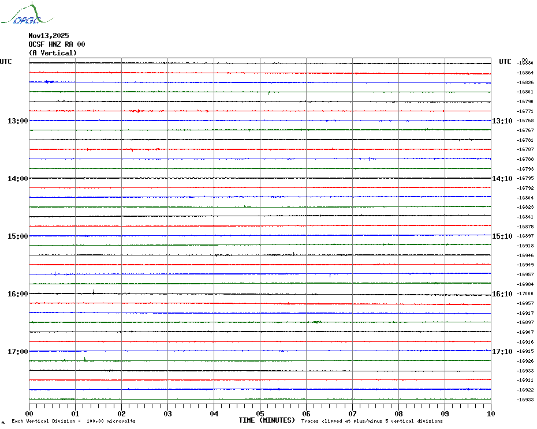Click the 'Traces clipped at plus/minus 5 vertical divisions' note

[x=372, y=421]
